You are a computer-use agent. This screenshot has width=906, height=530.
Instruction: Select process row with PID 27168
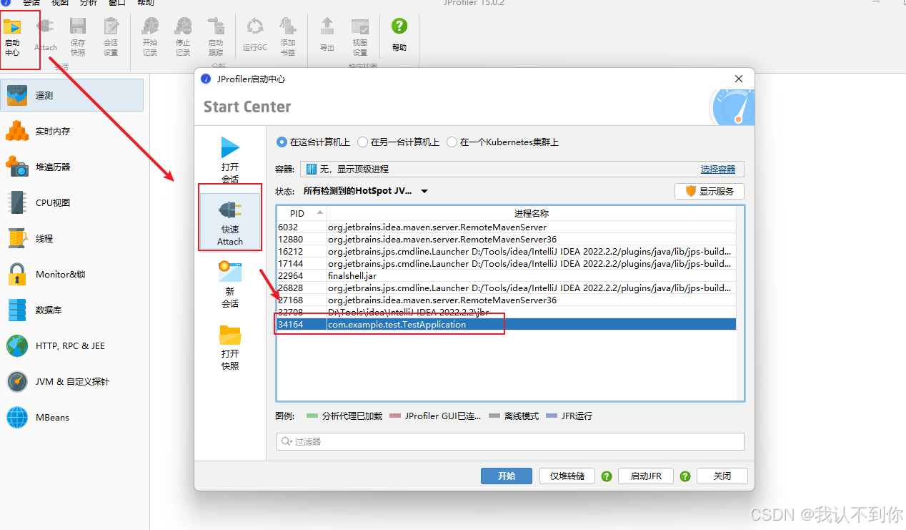click(507, 300)
